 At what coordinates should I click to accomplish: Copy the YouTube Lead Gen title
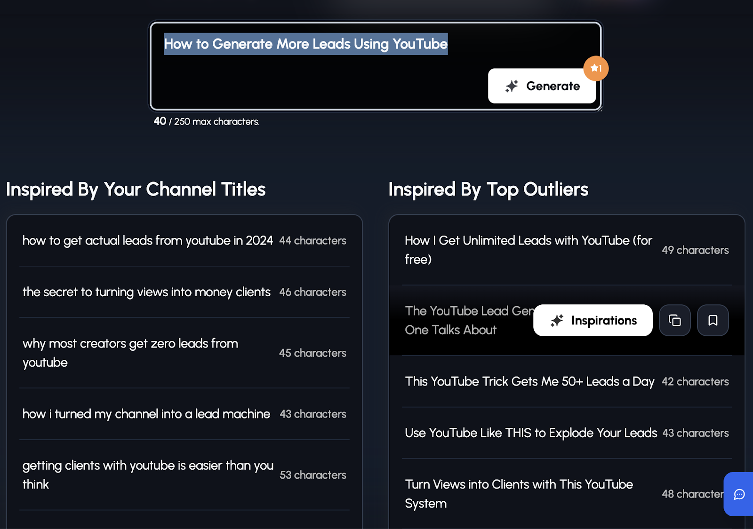[675, 320]
